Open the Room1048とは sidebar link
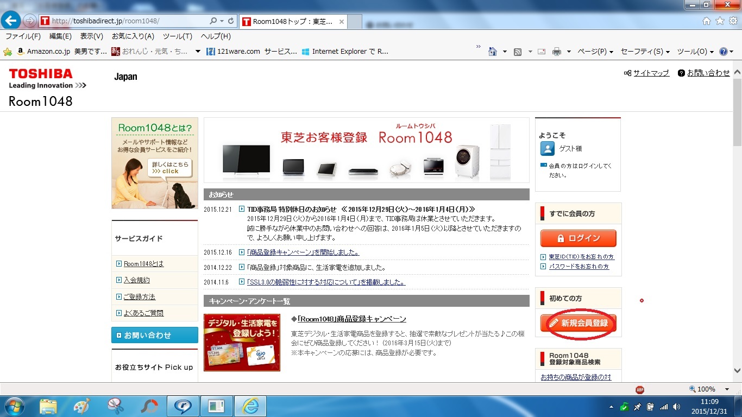 click(143, 264)
